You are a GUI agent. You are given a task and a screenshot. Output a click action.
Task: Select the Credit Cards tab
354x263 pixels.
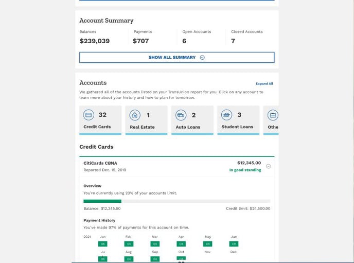click(x=100, y=120)
